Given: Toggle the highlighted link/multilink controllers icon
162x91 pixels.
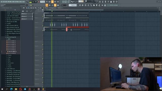Looking at the screenshot, I should point(55,5).
